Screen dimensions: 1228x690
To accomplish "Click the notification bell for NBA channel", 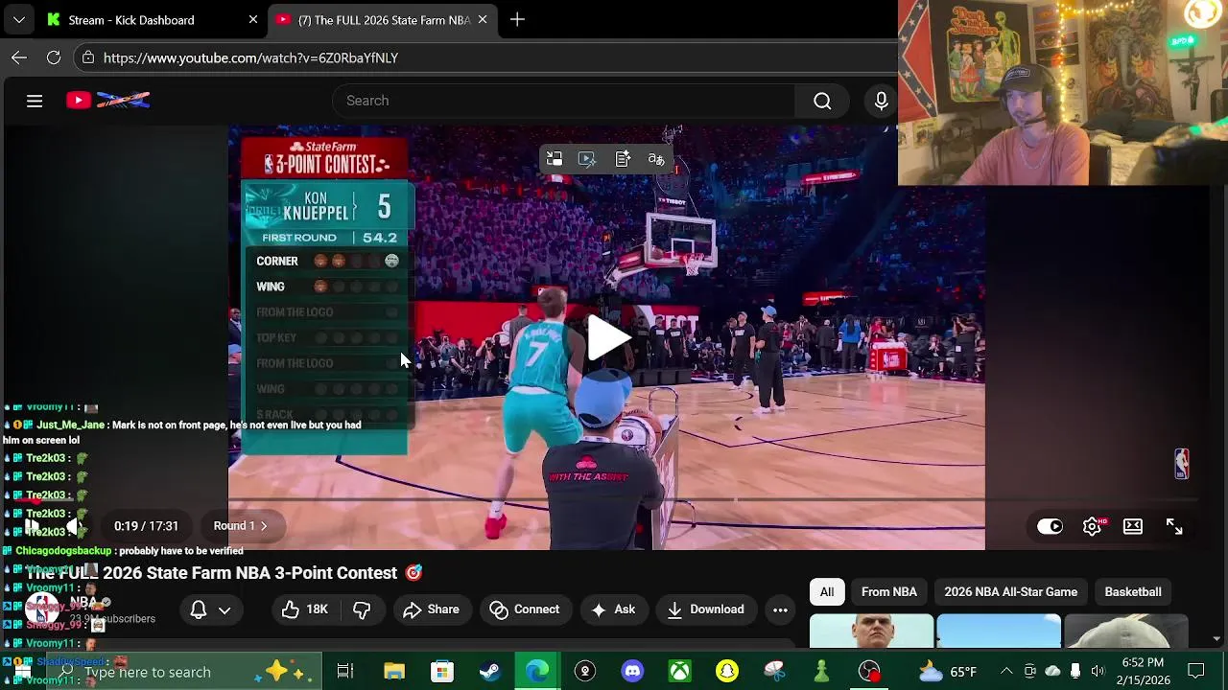I will pyautogui.click(x=199, y=609).
